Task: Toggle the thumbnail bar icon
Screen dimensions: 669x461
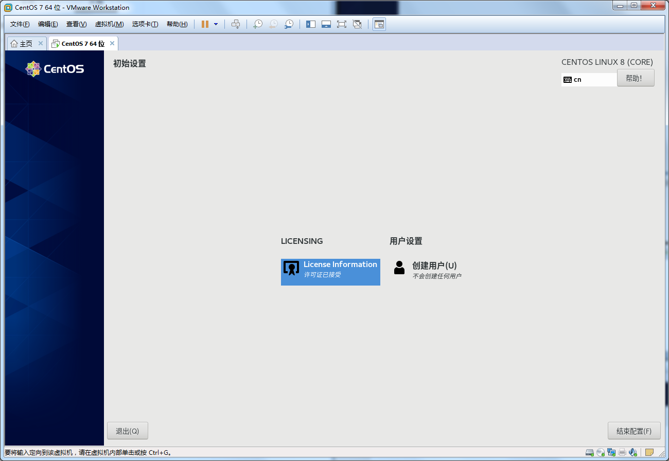Action: click(x=326, y=24)
